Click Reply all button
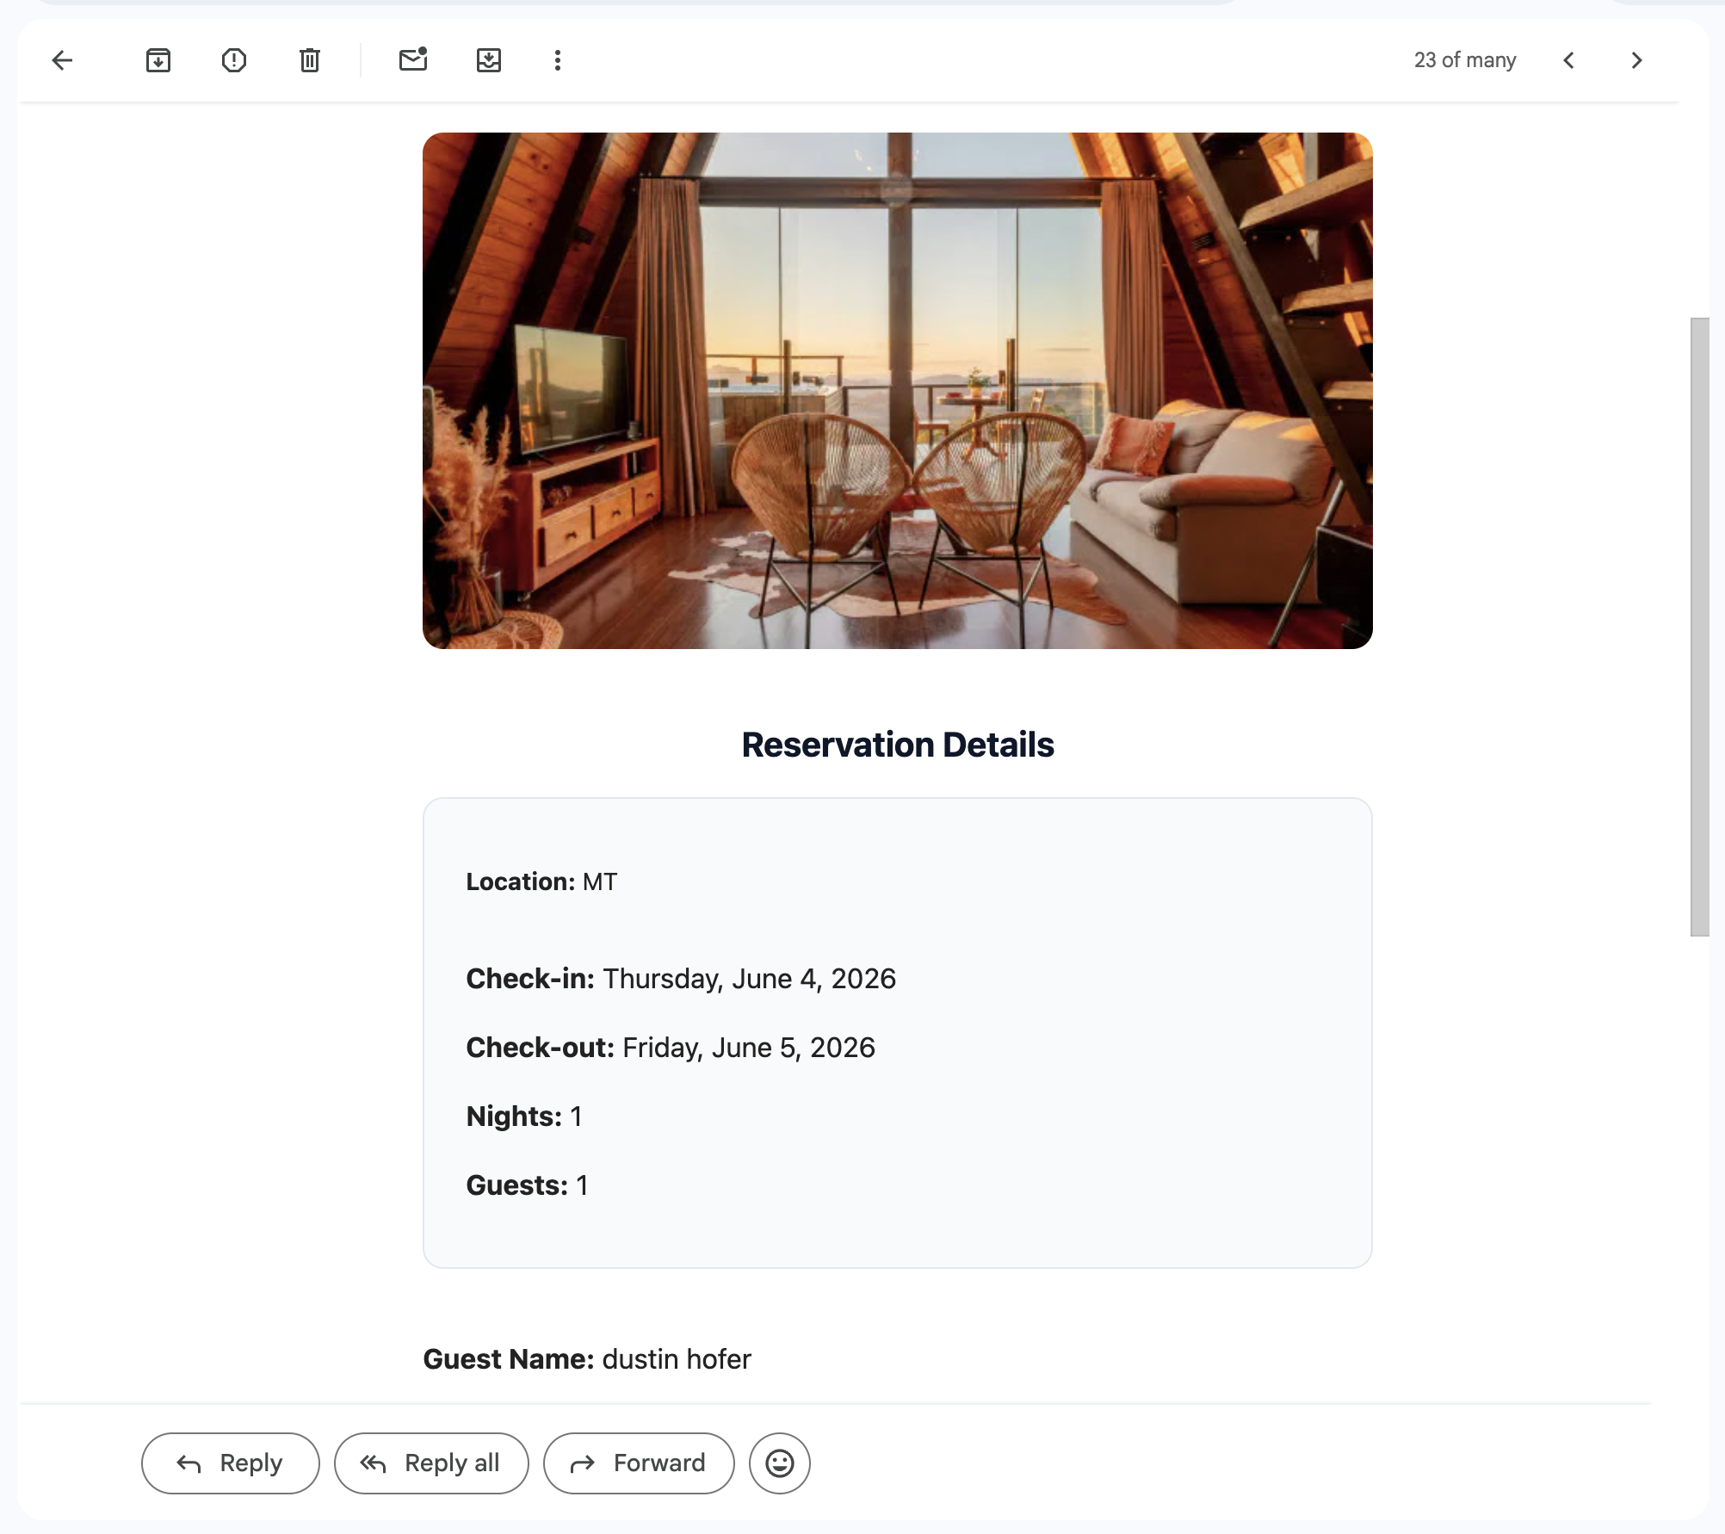 coord(431,1463)
